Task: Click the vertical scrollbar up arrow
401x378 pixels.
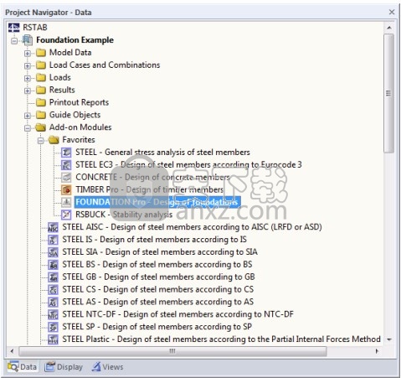Action: tap(389, 28)
